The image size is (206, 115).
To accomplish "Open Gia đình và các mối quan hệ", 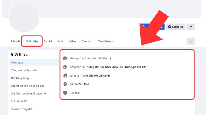I will [x=28, y=94].
